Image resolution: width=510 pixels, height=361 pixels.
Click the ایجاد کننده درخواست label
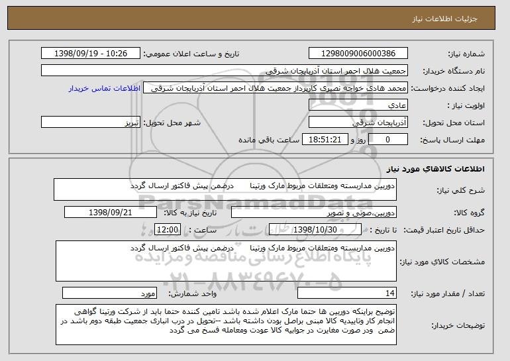[x=448, y=89]
